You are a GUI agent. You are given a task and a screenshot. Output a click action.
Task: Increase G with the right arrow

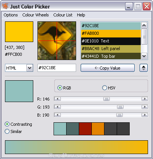pyautogui.click(x=145, y=107)
